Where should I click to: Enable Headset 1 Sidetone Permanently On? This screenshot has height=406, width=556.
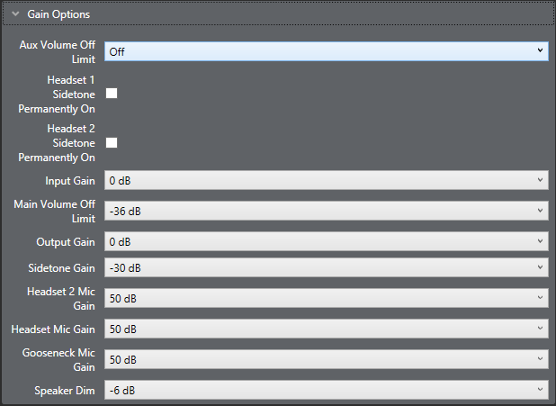(112, 93)
